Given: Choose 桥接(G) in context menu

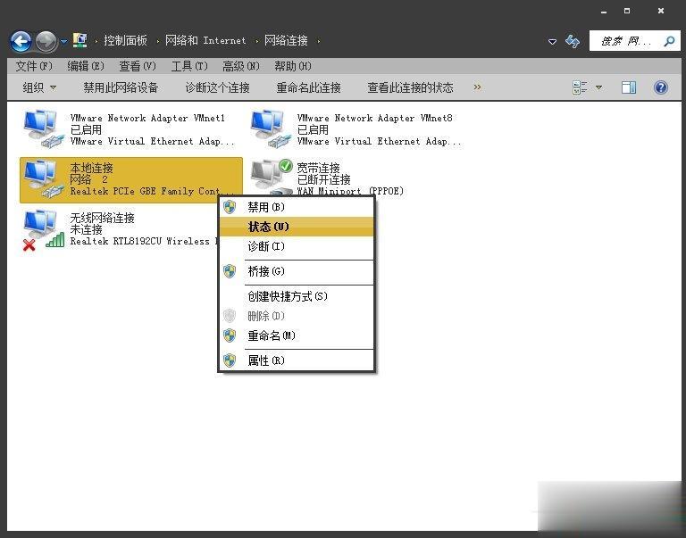Looking at the screenshot, I should pos(297,271).
